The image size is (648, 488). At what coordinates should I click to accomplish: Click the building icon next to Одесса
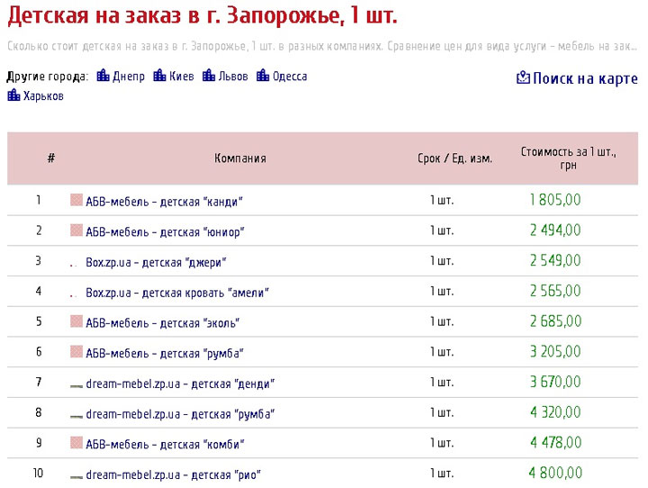(x=263, y=77)
